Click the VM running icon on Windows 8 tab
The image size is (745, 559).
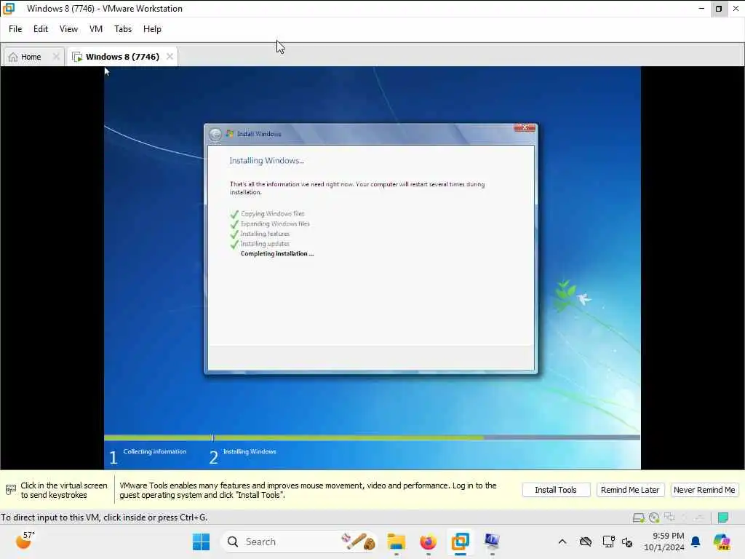tap(77, 57)
